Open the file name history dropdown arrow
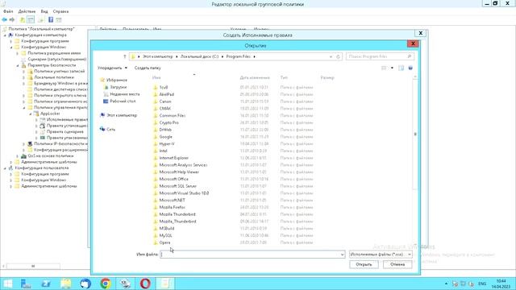This screenshot has height=290, width=516. click(x=342, y=255)
